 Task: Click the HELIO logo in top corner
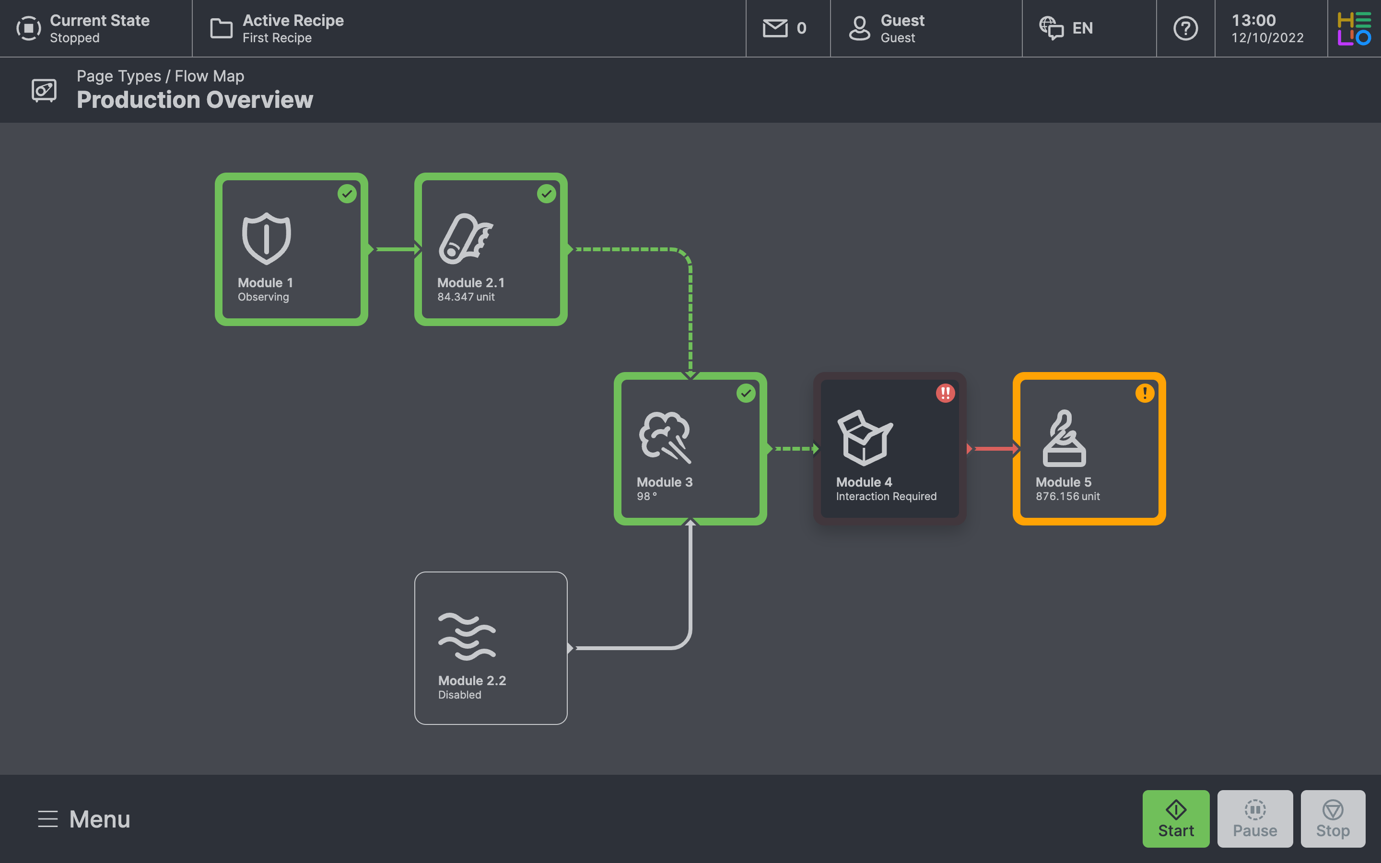pos(1354,28)
